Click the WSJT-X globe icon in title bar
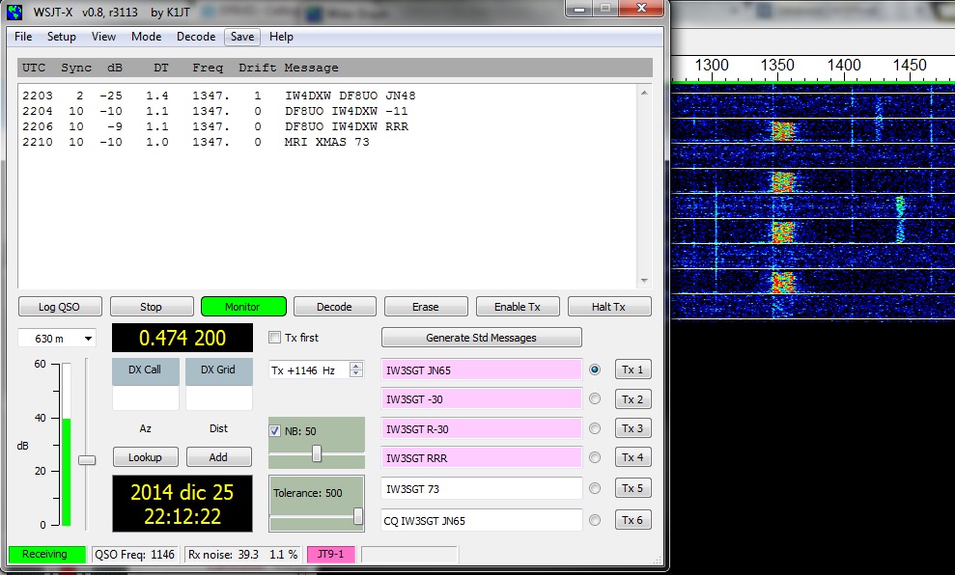Screen dimensions: 955x575 pyautogui.click(x=14, y=12)
